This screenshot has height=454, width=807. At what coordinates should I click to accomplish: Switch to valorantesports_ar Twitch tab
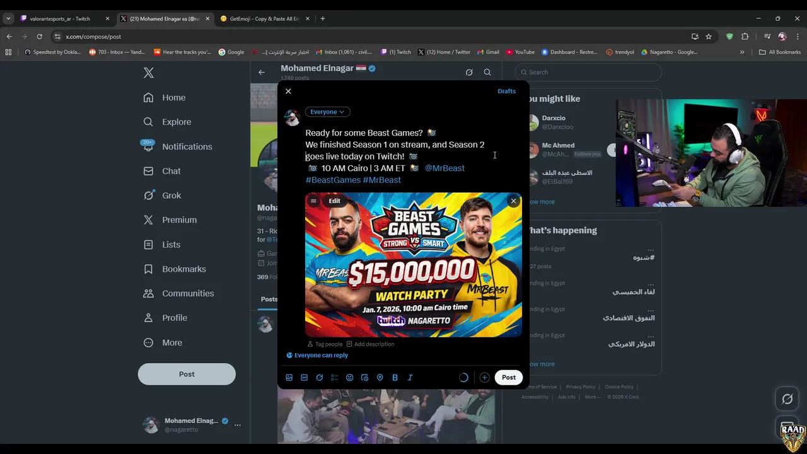tap(65, 19)
